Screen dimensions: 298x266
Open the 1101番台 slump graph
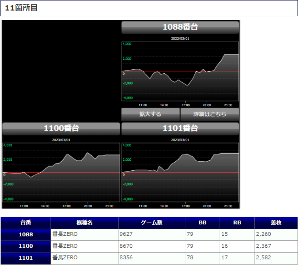pyautogui.click(x=180, y=172)
